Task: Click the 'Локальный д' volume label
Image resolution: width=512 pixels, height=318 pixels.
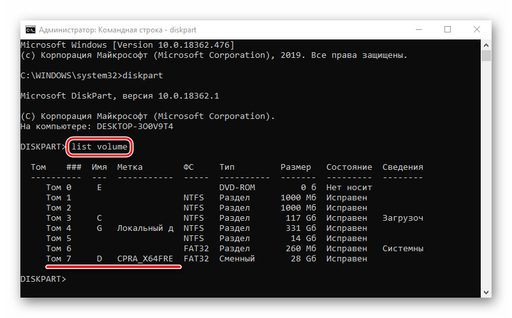Action: point(145,228)
